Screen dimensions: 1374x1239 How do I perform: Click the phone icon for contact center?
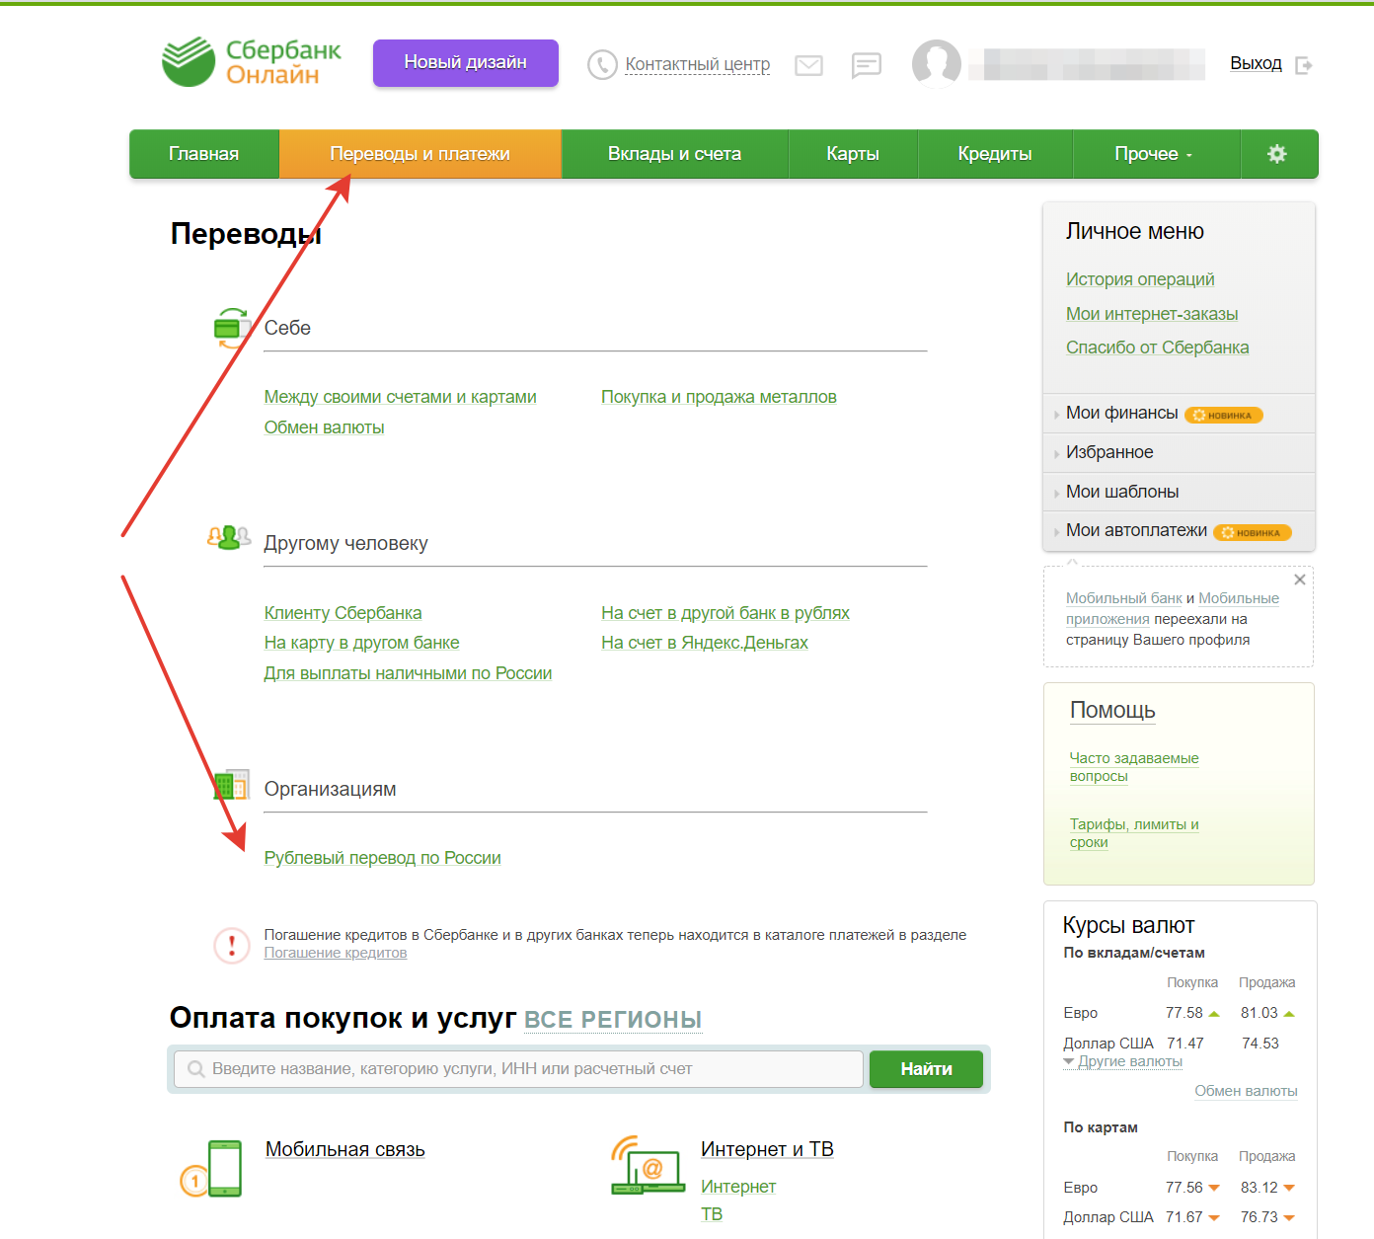(x=602, y=65)
